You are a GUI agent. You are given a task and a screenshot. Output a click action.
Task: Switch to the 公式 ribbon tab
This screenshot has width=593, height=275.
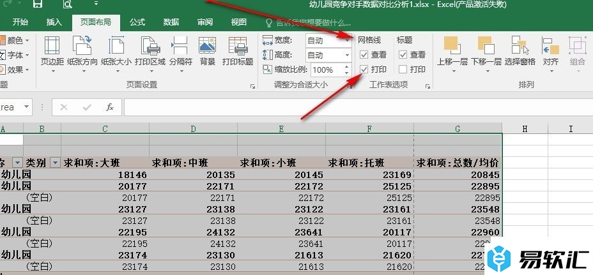tap(137, 22)
